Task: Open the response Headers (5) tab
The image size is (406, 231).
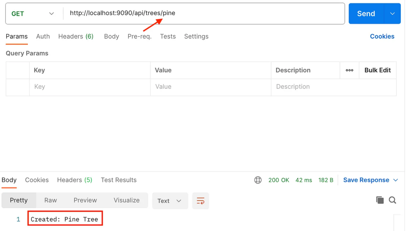Action: tap(74, 180)
